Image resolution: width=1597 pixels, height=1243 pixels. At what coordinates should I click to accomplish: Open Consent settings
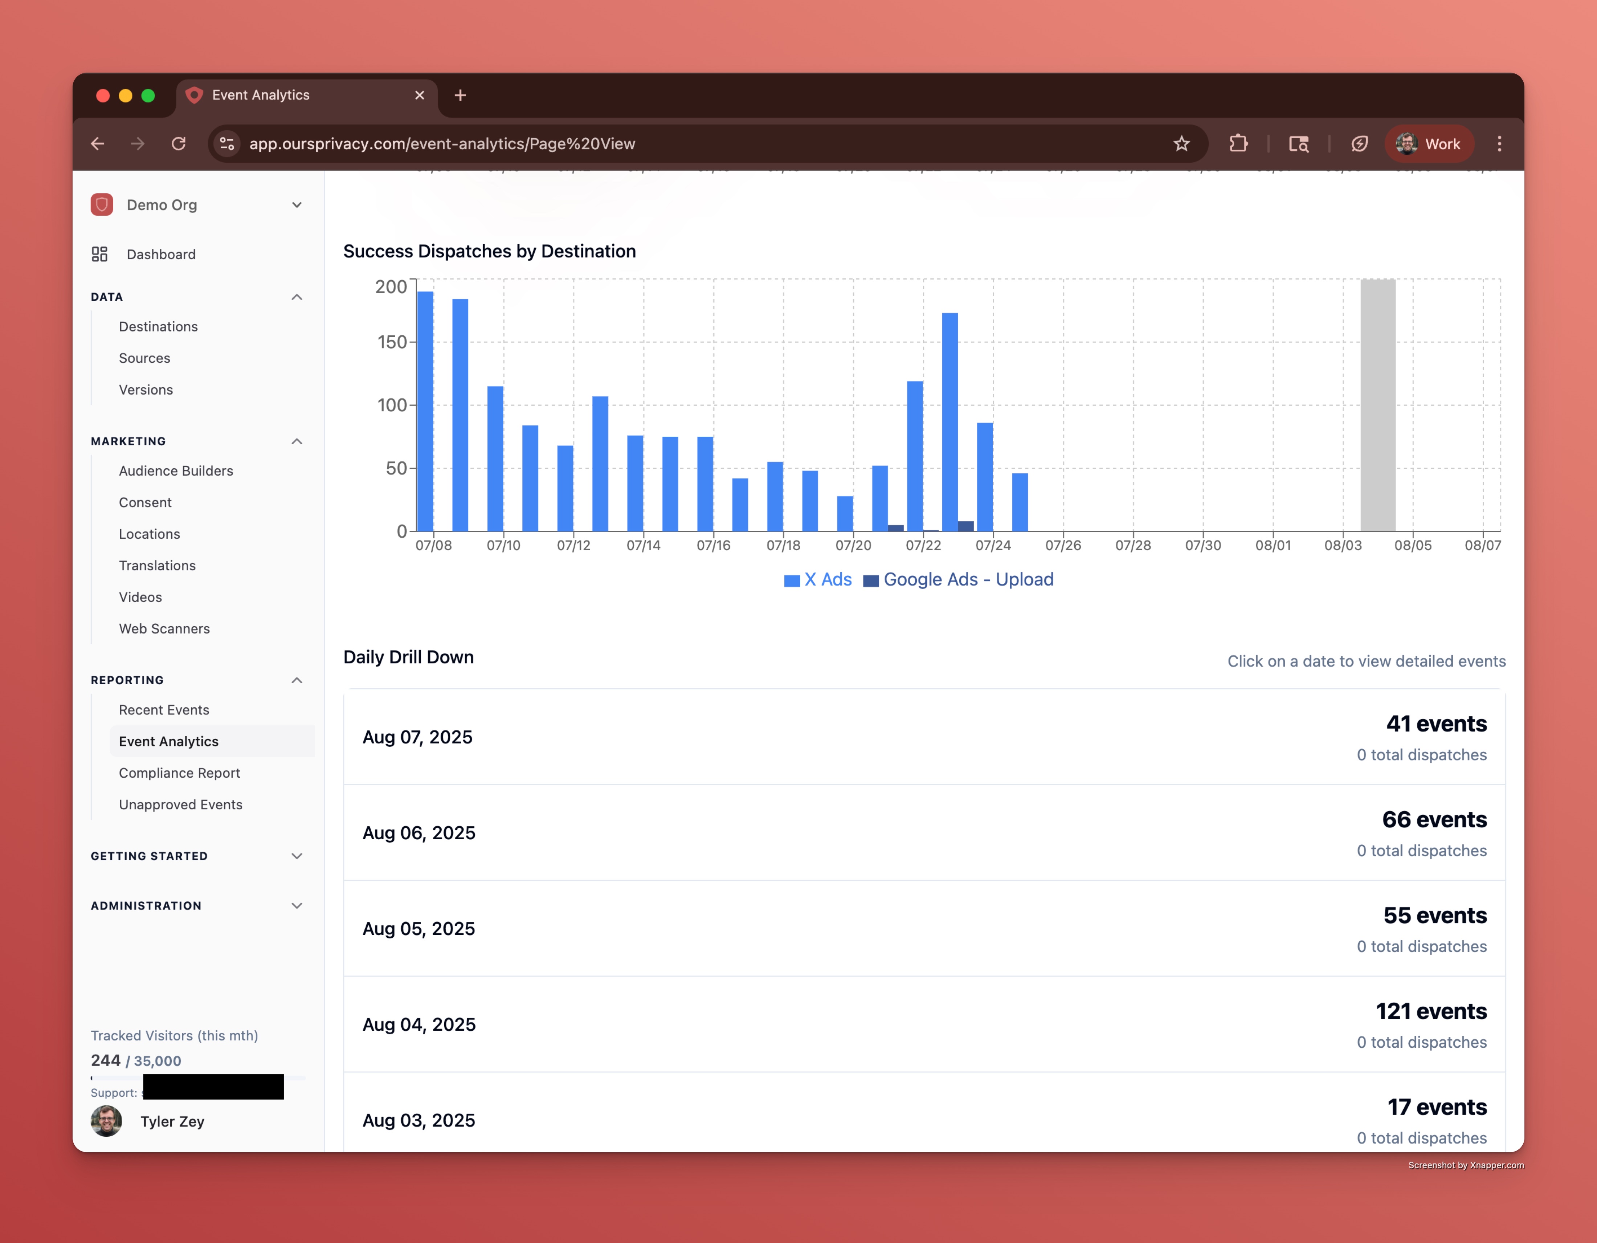(x=146, y=502)
